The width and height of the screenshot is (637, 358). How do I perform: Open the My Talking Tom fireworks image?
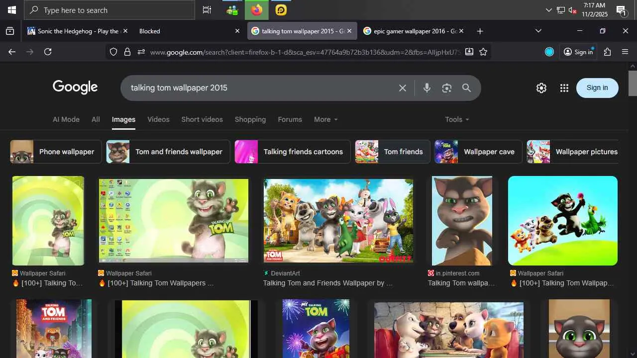(x=316, y=329)
